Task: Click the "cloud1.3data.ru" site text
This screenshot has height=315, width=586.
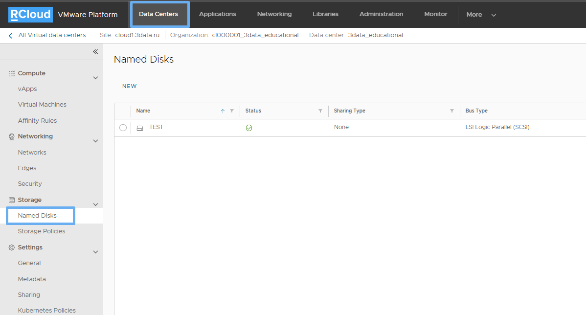Action: [x=137, y=35]
